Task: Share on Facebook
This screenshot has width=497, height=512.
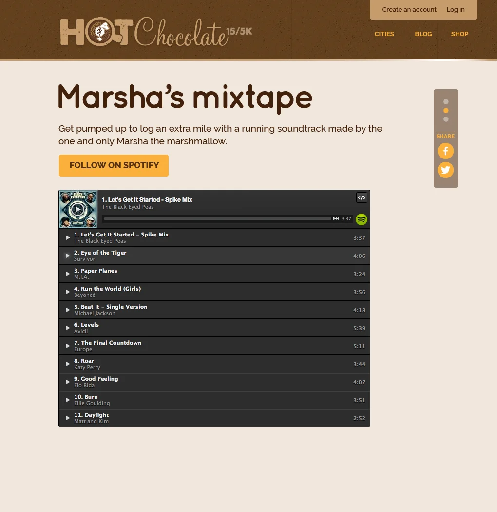Action: [x=445, y=151]
